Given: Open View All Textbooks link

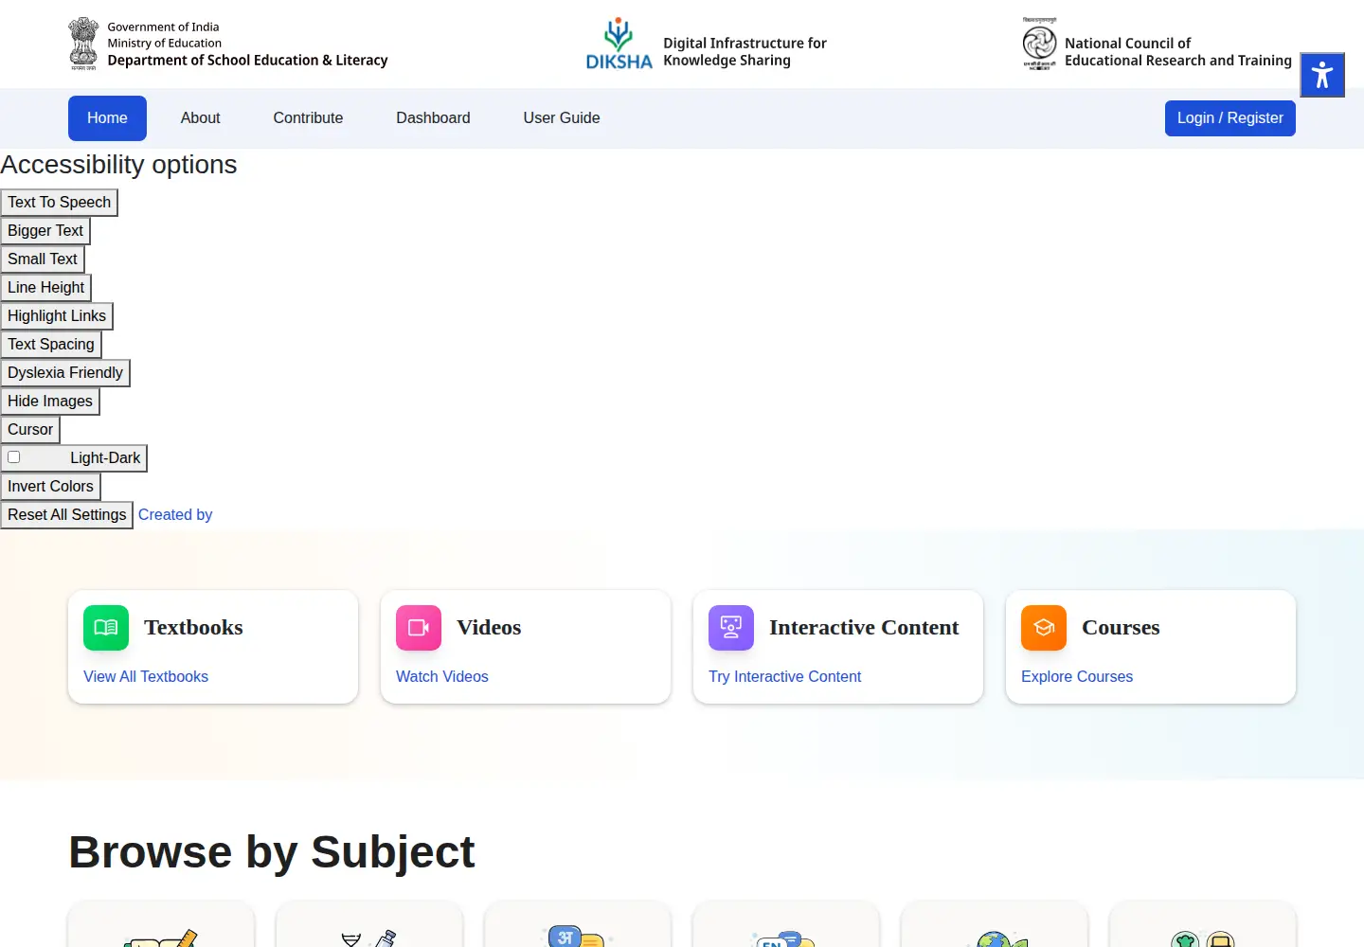Looking at the screenshot, I should point(146,677).
